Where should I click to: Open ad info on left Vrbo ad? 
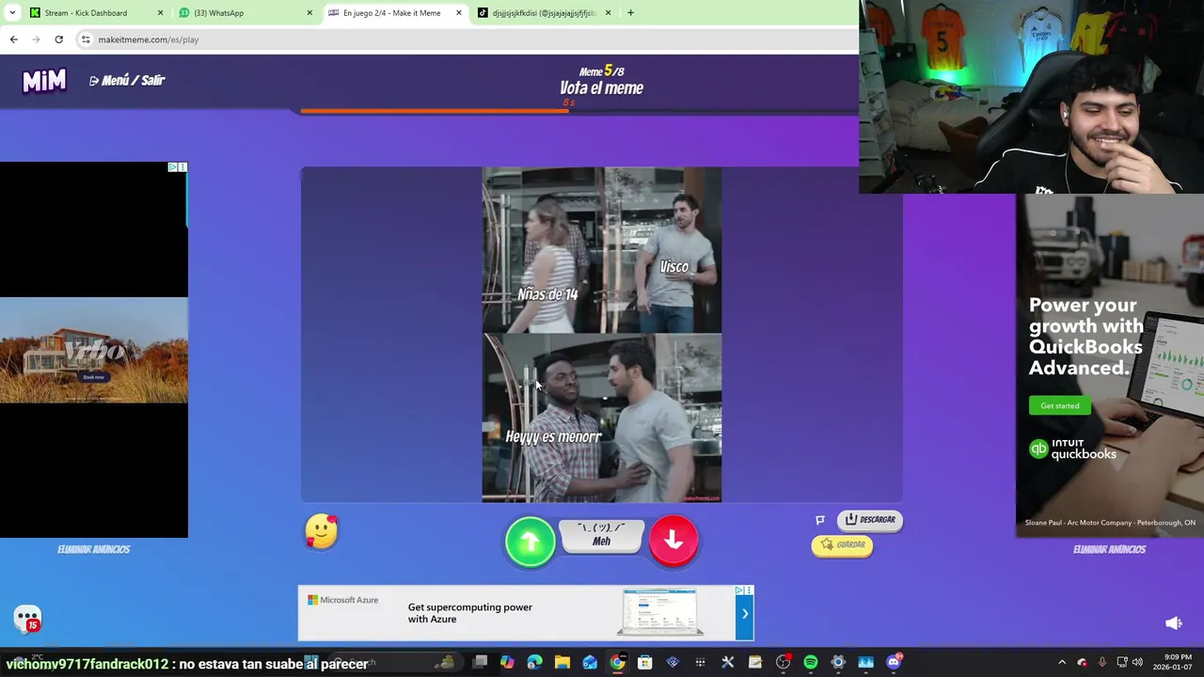[x=173, y=167]
